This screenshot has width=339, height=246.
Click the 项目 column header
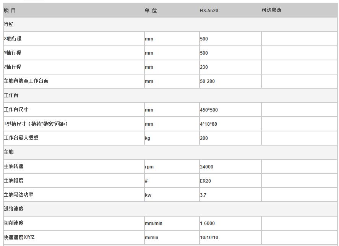click(10, 10)
